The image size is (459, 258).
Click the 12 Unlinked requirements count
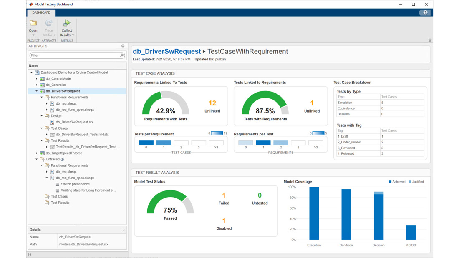click(212, 103)
